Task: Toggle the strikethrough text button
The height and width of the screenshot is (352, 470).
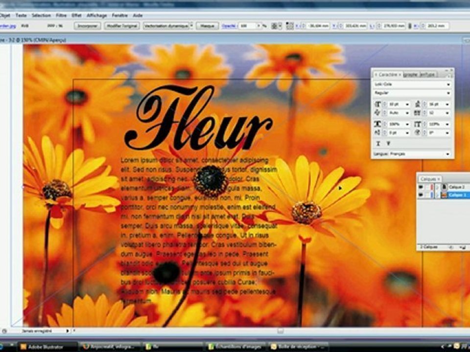Action: coord(388,144)
